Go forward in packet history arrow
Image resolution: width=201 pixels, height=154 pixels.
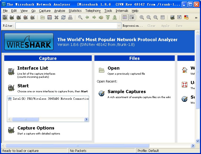(94, 17)
